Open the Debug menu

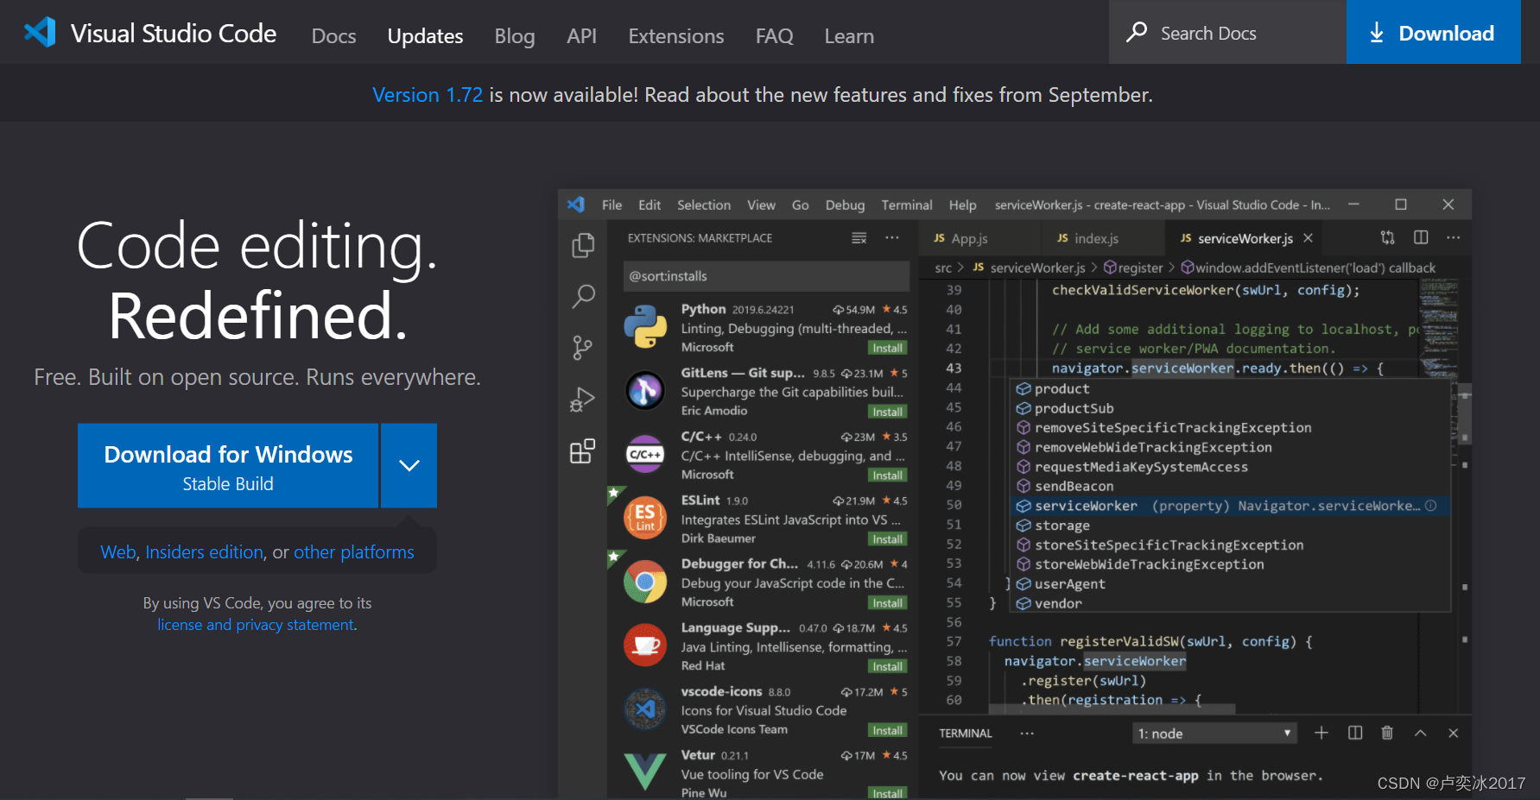845,205
